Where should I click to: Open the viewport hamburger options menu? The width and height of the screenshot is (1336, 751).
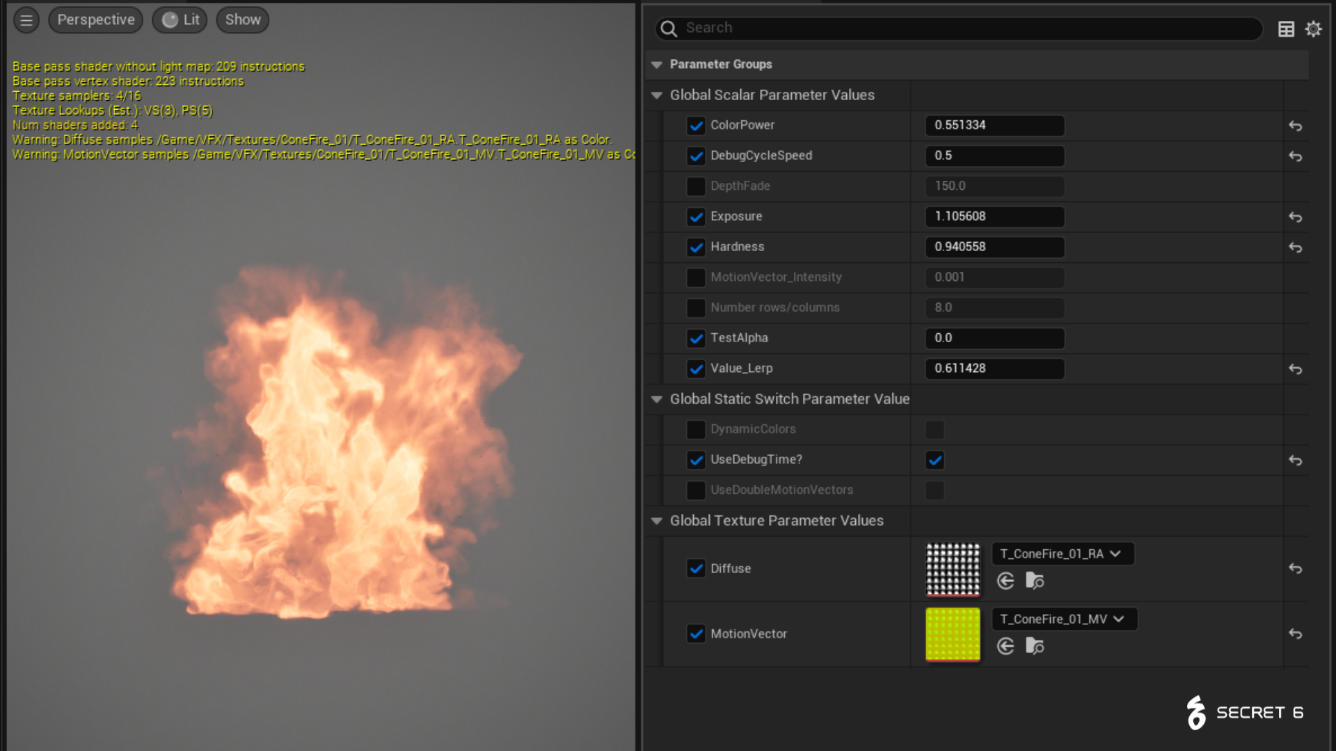coord(26,20)
